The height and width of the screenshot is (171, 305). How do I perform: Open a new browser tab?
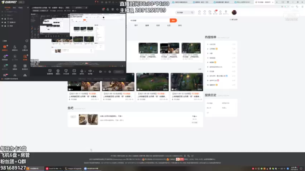[277, 2]
